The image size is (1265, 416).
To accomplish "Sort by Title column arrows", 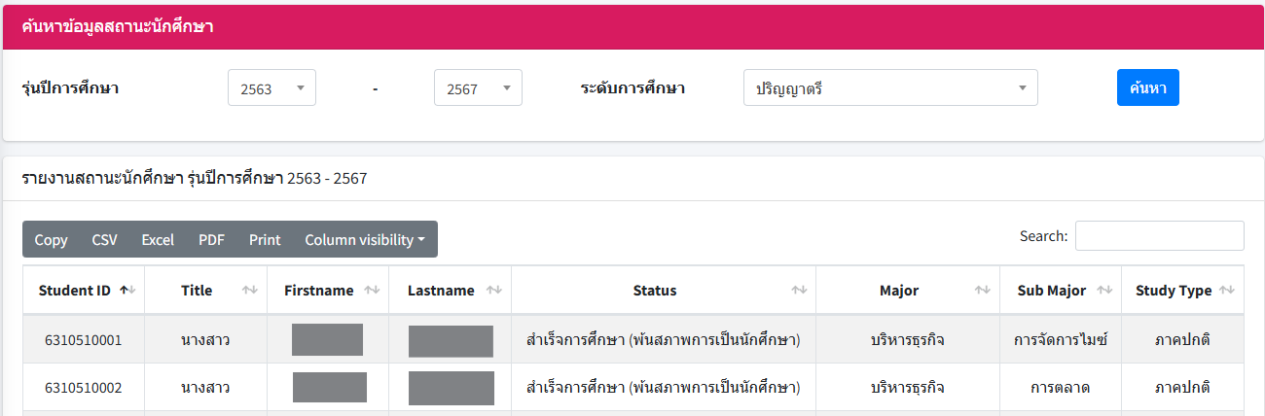I will pyautogui.click(x=250, y=291).
